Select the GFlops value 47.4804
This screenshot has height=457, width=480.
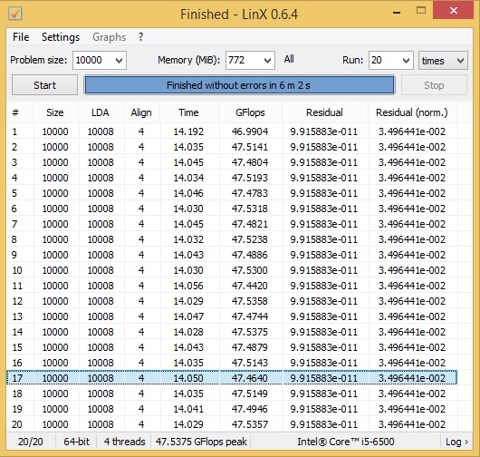(x=250, y=162)
